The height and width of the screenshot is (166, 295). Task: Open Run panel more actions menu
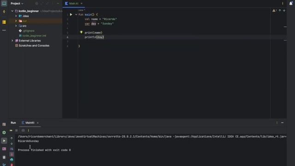point(29,130)
